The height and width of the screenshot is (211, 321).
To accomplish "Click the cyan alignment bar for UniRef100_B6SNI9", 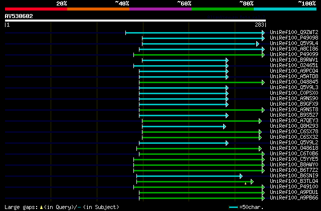I will pyautogui.click(x=190, y=176).
